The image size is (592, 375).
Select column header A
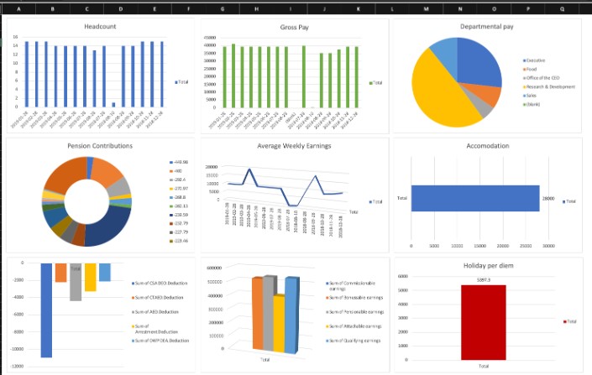(x=18, y=8)
